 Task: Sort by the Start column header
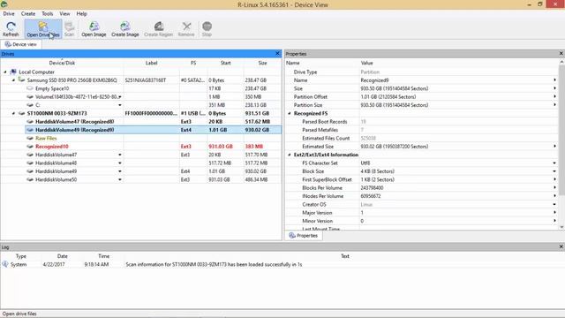(226, 63)
